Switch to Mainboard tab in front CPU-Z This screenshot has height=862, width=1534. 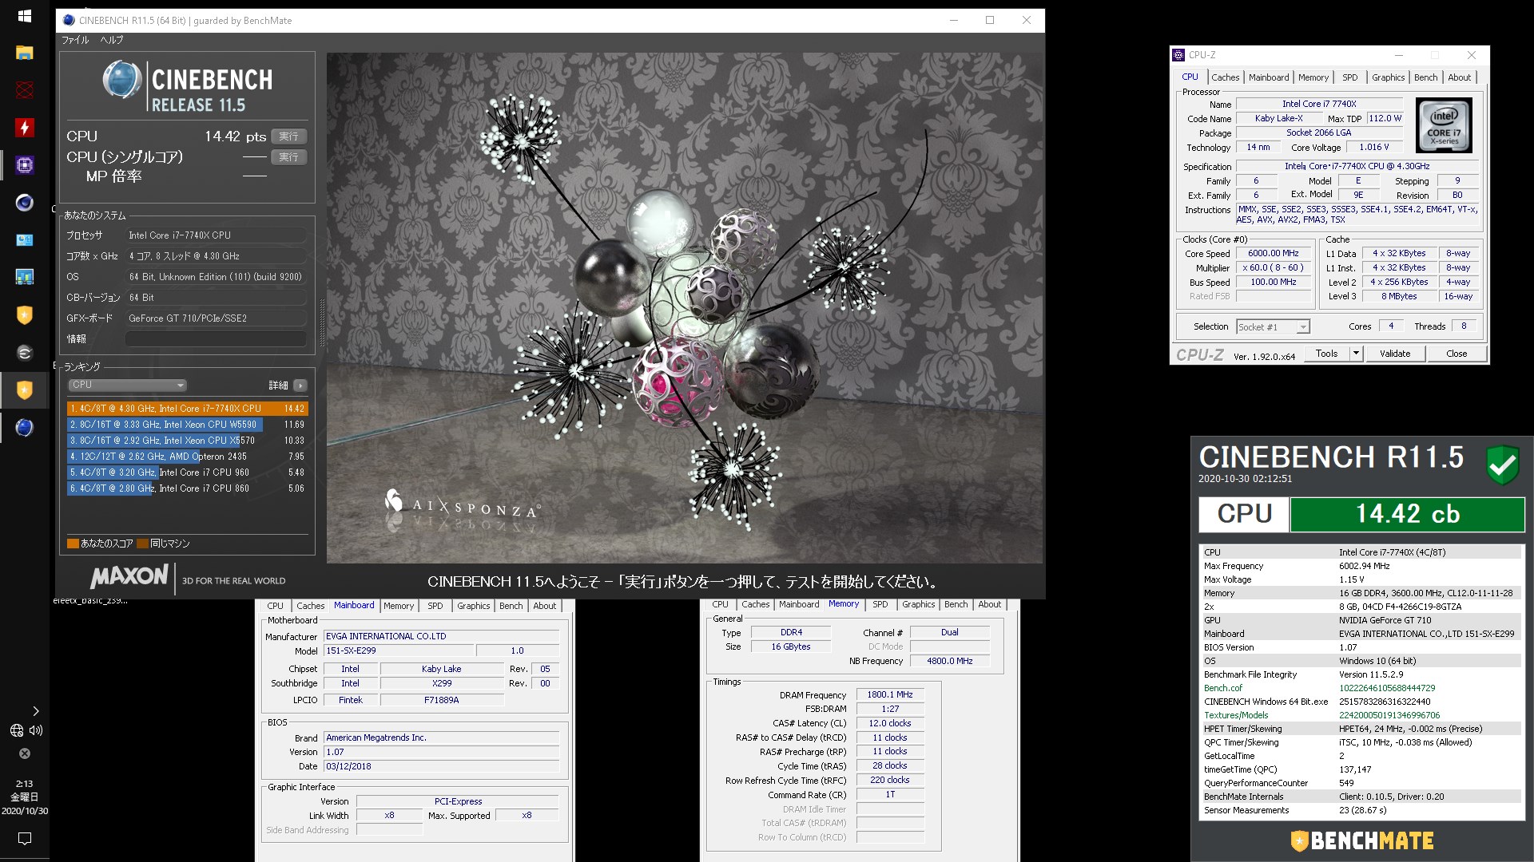[1269, 77]
